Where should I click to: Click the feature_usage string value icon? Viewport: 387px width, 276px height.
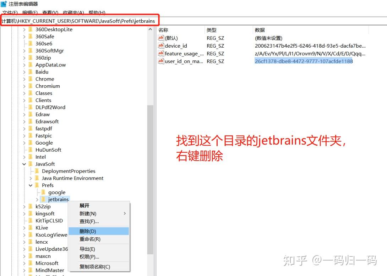click(160, 53)
